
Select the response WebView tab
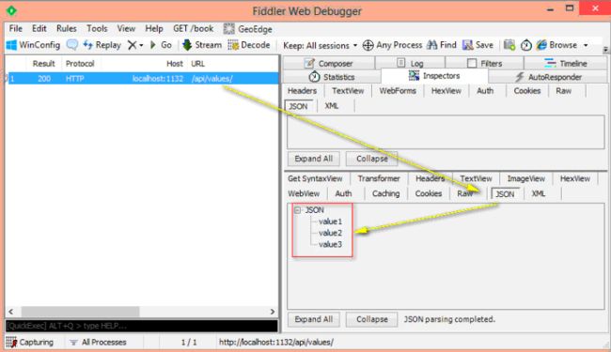304,193
